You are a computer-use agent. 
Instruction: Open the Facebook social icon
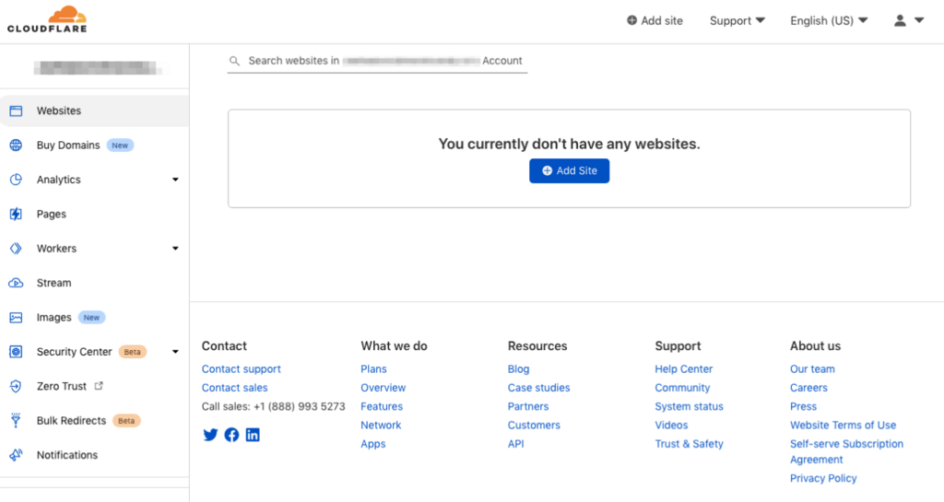pyautogui.click(x=231, y=435)
